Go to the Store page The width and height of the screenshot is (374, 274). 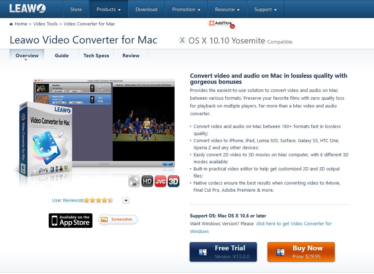click(76, 9)
